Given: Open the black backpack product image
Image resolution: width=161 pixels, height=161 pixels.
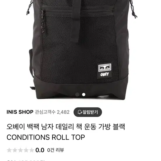Looking at the screenshot, I should [x=80, y=49].
